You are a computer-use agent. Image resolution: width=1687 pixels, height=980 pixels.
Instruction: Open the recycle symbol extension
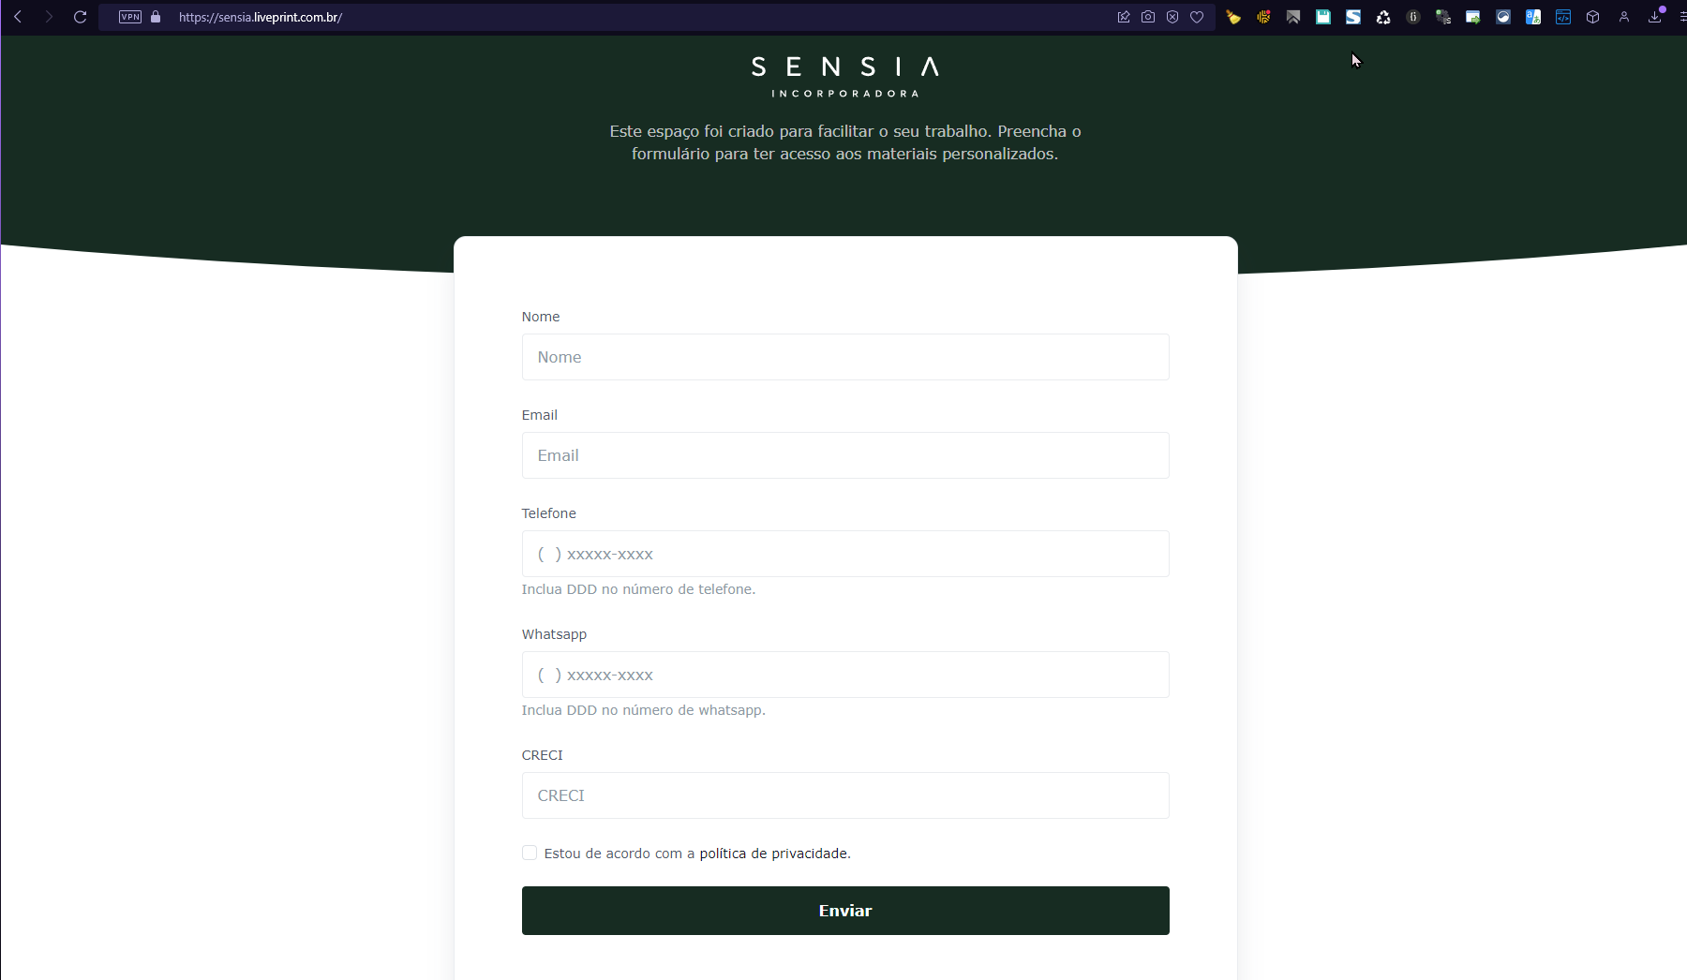tap(1383, 17)
